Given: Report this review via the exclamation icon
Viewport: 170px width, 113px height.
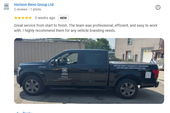Looking at the screenshot, I should [x=158, y=7].
